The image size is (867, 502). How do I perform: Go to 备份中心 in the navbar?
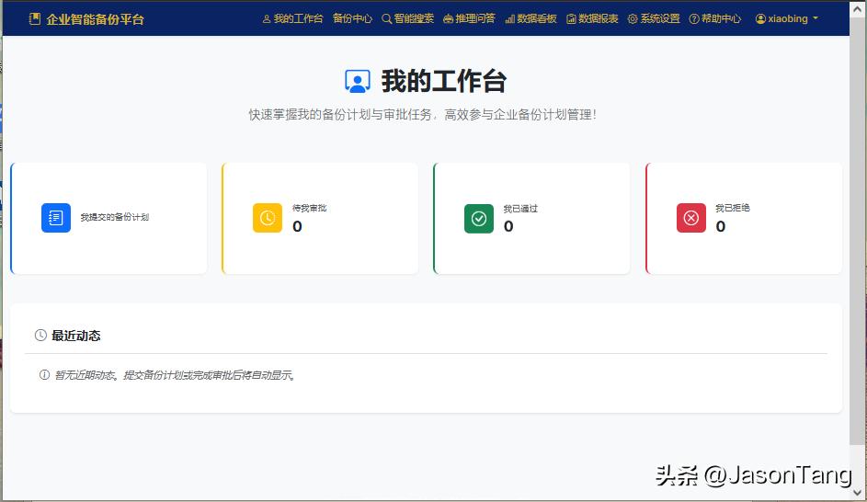click(x=352, y=18)
